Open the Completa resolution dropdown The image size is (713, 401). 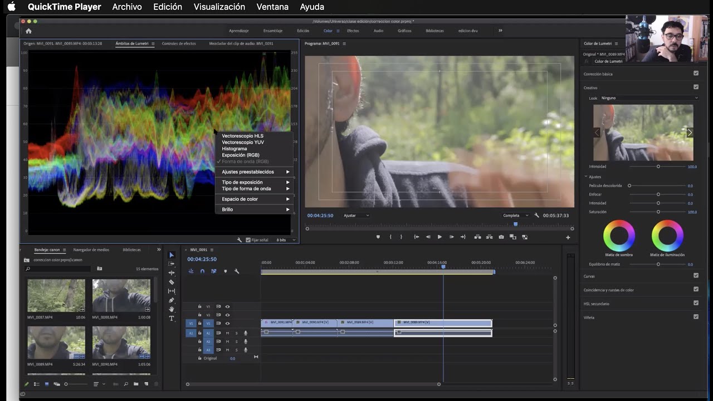pos(516,216)
